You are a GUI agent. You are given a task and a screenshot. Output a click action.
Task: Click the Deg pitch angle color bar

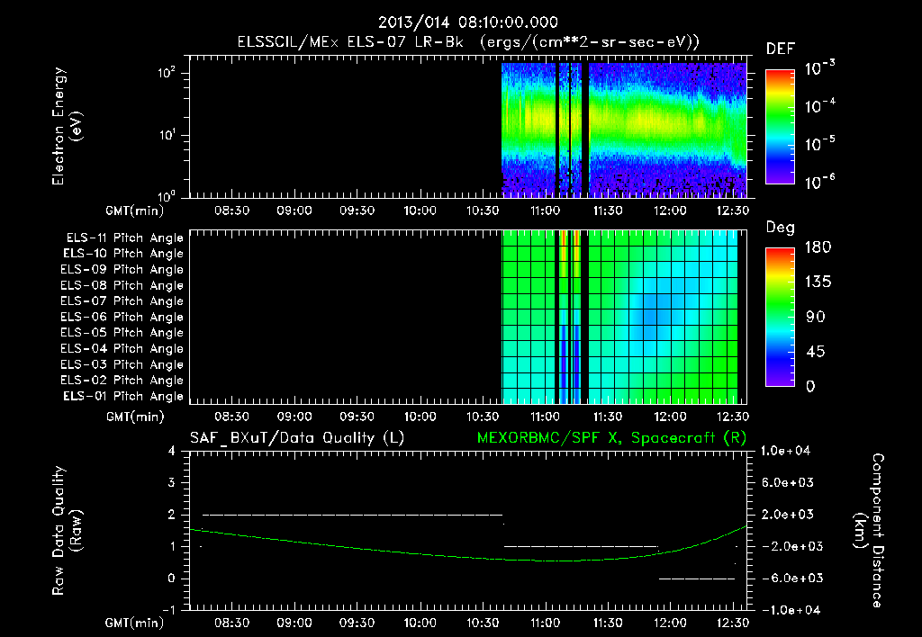coord(780,317)
